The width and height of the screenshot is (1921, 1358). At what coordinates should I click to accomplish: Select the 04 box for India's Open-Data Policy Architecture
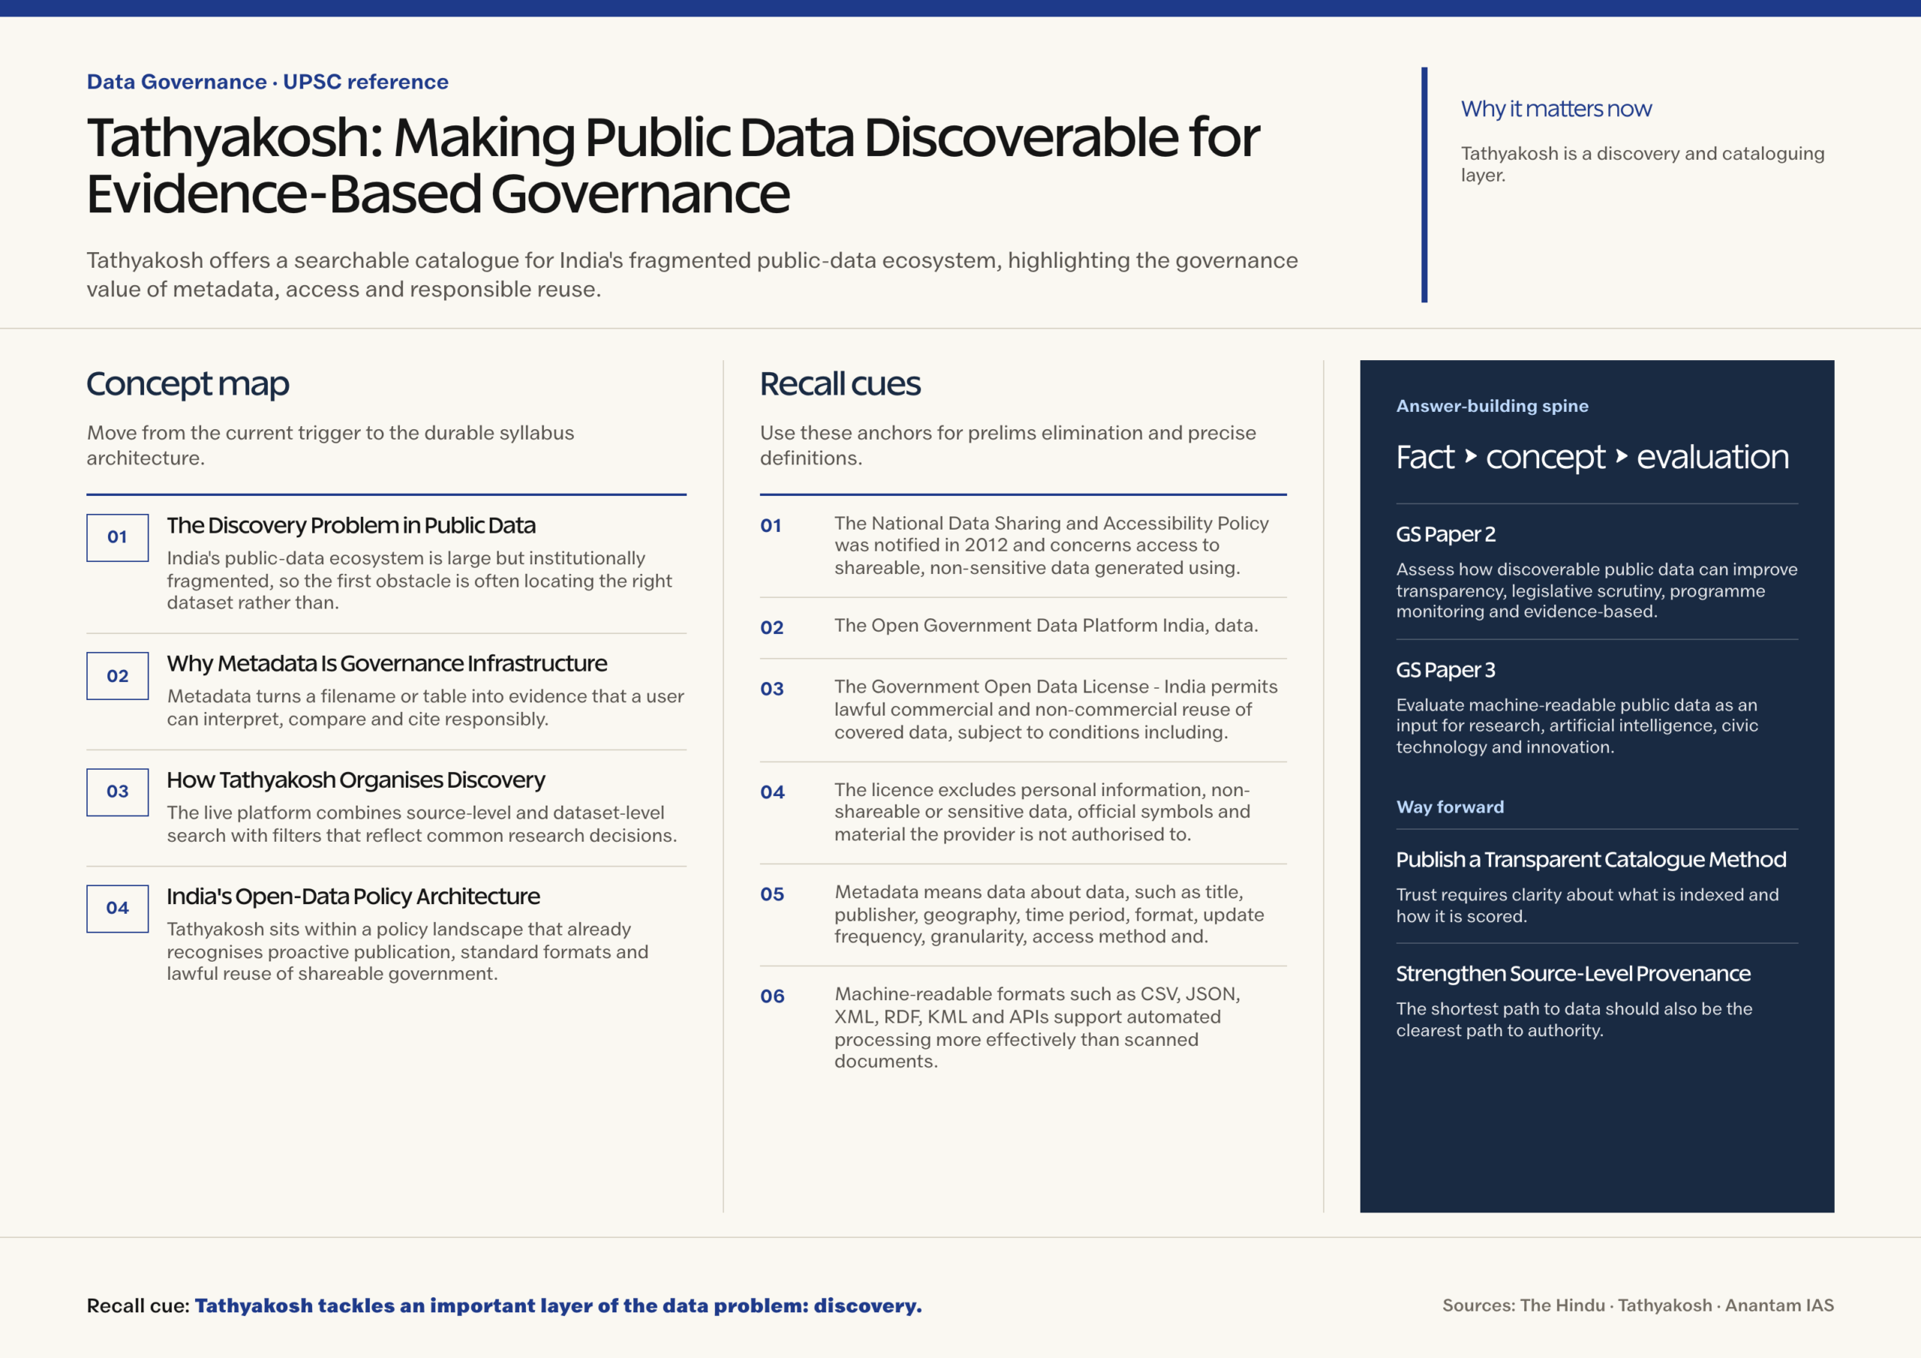117,908
